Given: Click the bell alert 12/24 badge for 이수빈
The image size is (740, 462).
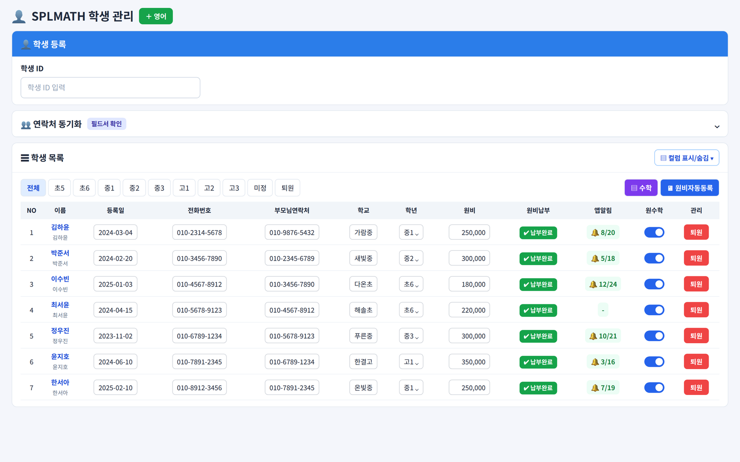Looking at the screenshot, I should [603, 284].
